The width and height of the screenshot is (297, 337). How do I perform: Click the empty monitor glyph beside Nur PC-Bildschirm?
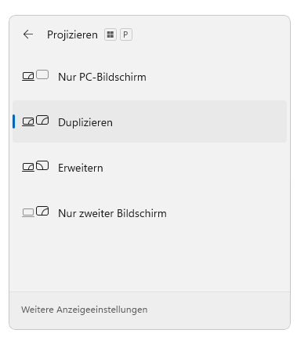pyautogui.click(x=42, y=74)
